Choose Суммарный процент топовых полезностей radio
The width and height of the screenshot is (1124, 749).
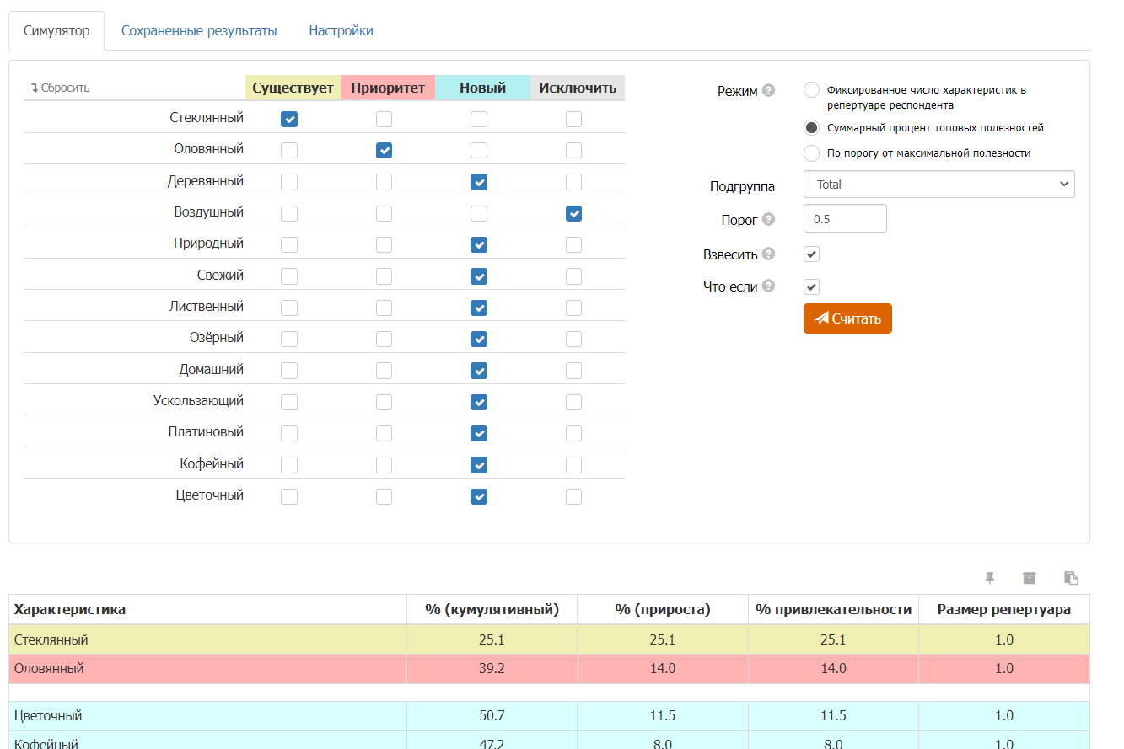(811, 128)
